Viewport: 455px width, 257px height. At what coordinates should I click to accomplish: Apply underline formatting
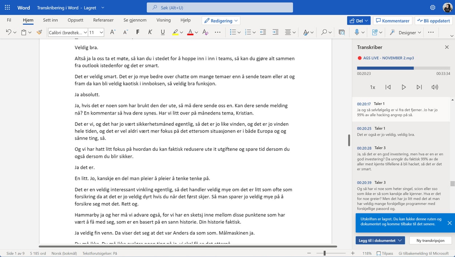tap(162, 32)
